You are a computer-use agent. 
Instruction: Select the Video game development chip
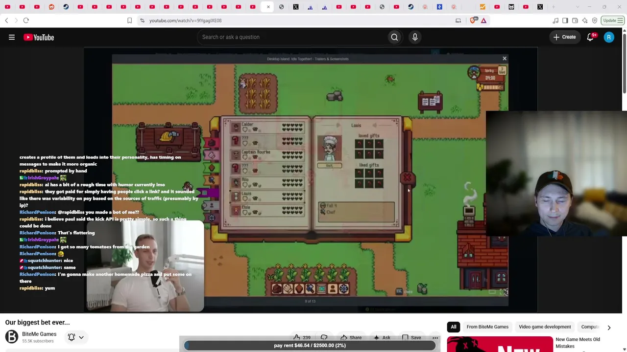pos(545,327)
